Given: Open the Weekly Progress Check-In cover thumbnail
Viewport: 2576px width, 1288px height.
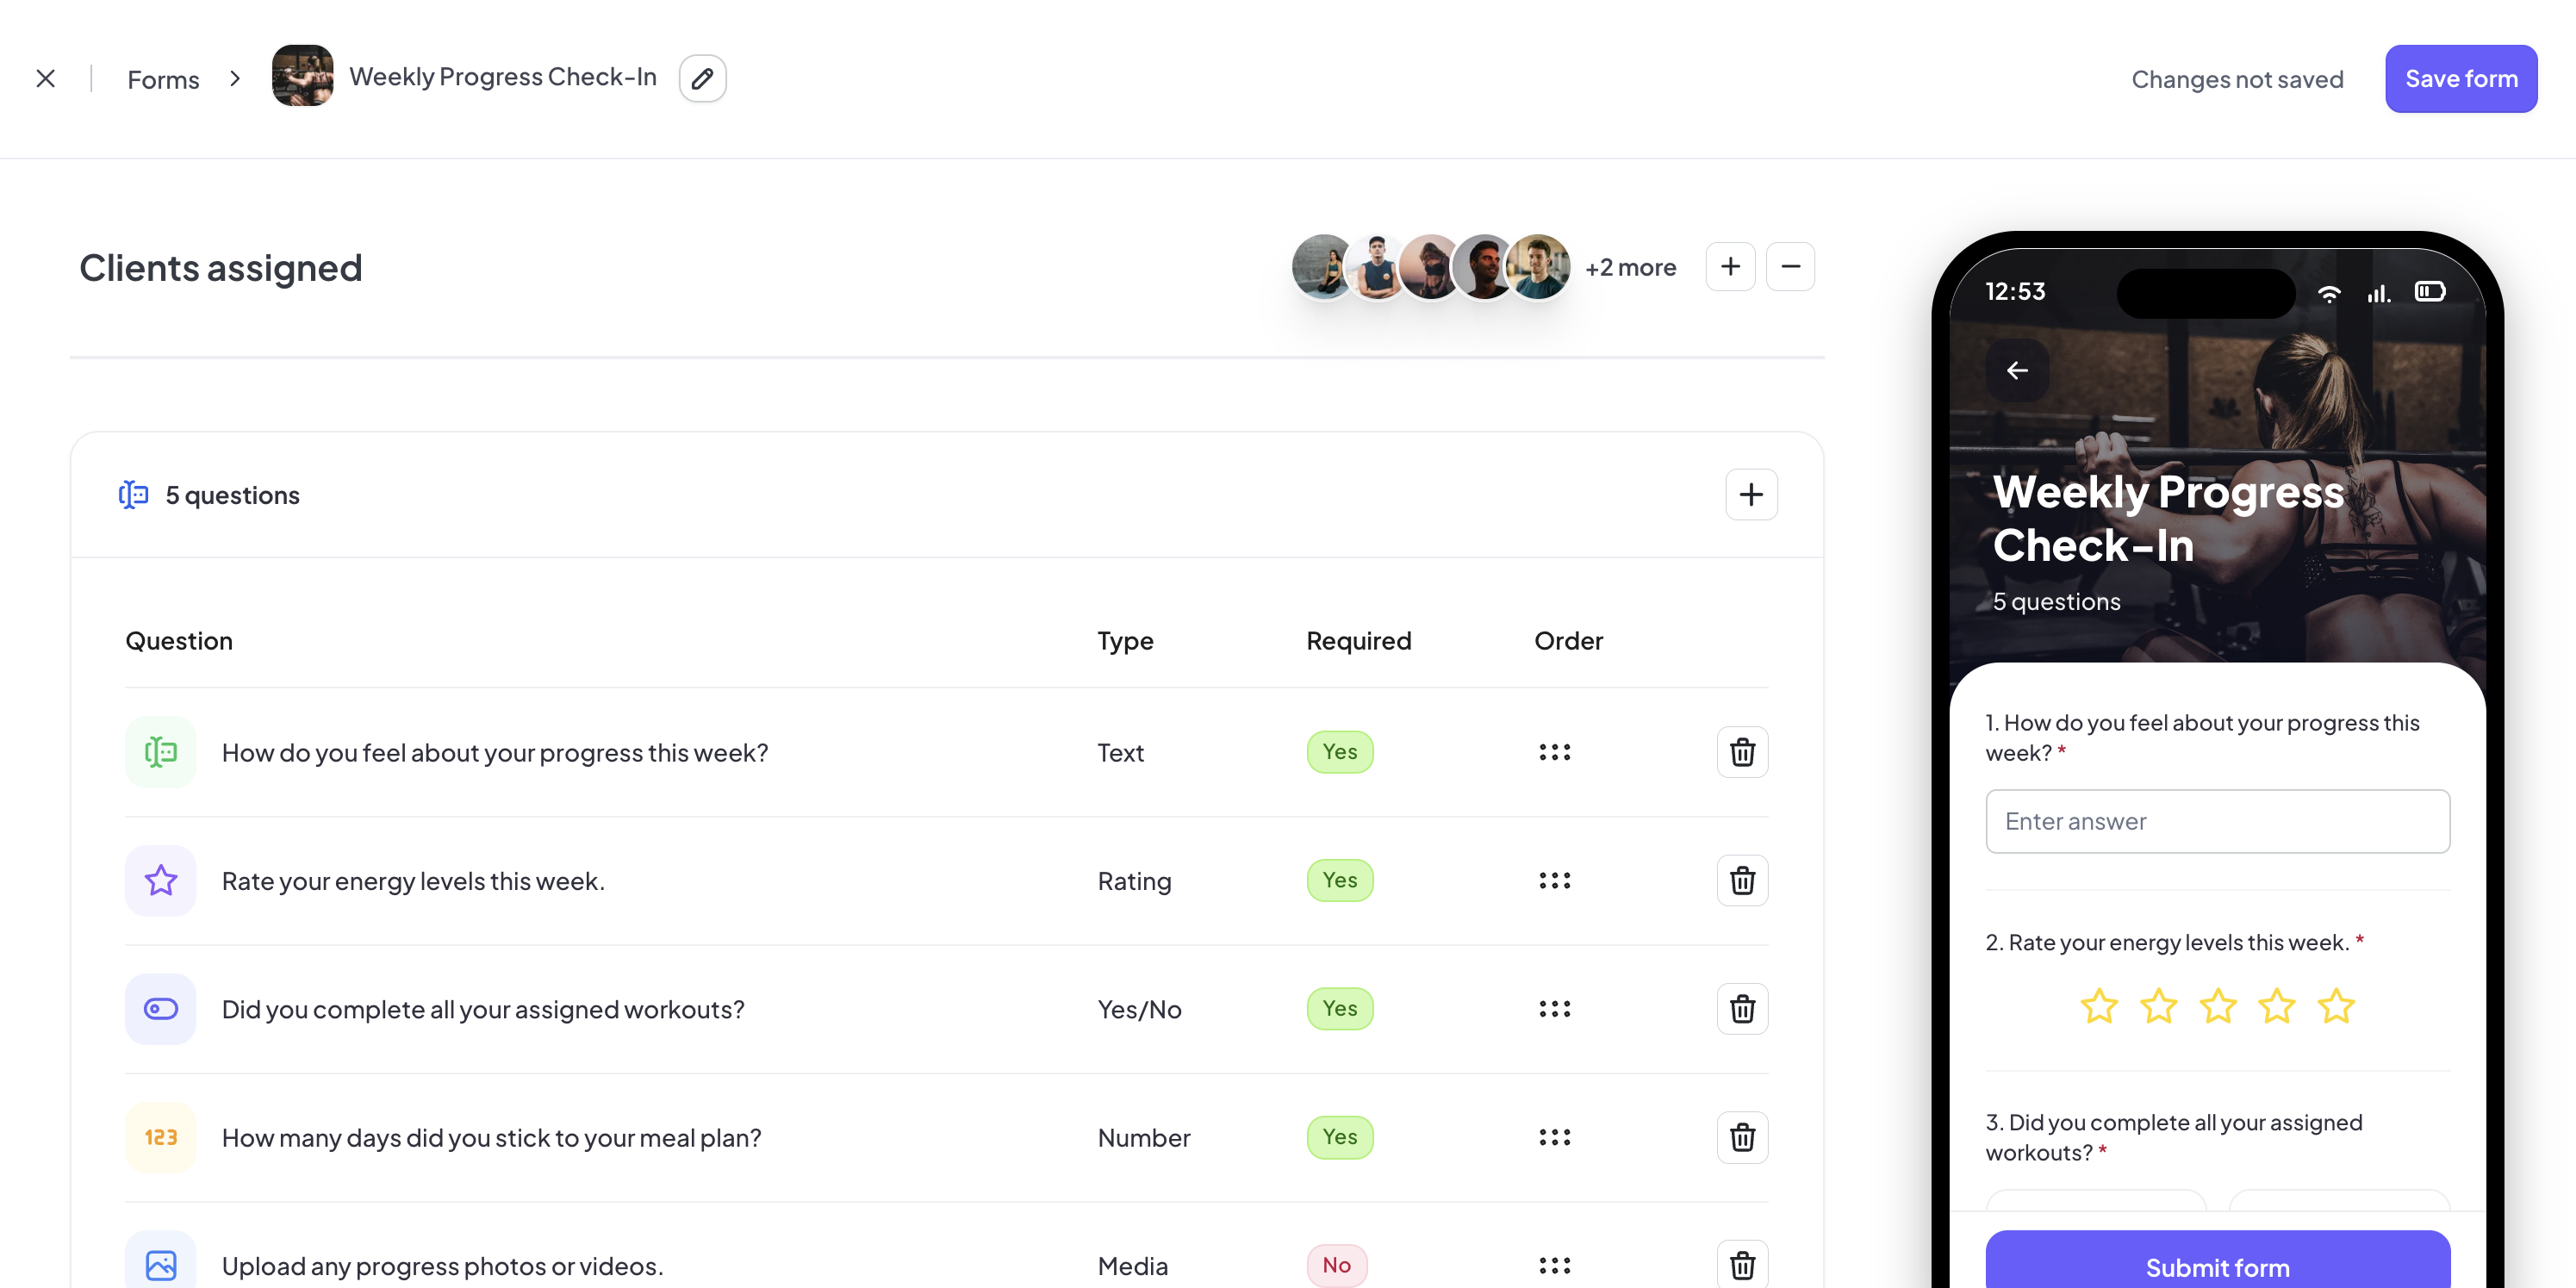Looking at the screenshot, I should point(302,76).
